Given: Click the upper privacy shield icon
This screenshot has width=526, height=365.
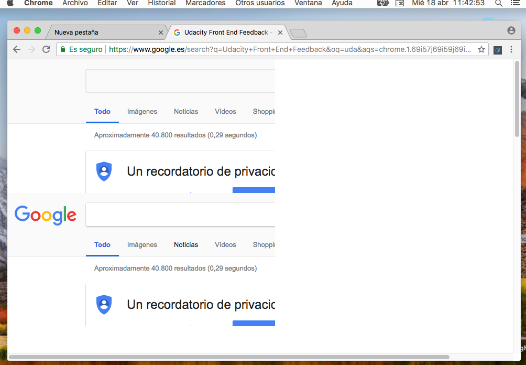Looking at the screenshot, I should point(104,171).
